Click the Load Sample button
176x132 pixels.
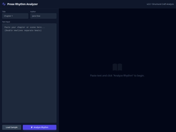12,127
